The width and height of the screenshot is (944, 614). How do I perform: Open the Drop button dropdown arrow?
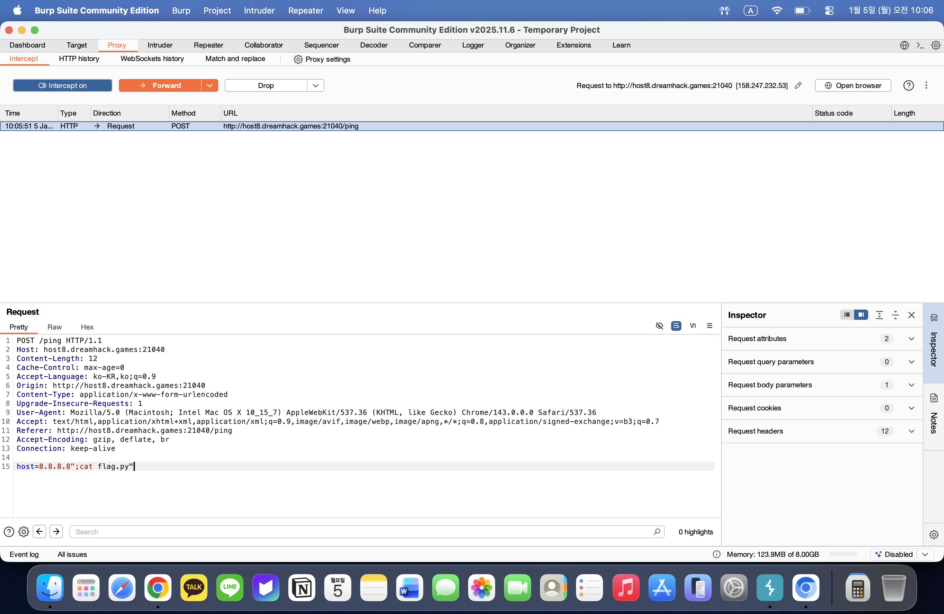315,85
